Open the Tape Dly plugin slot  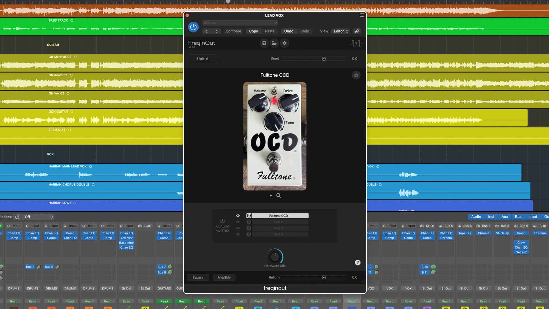tap(465, 233)
